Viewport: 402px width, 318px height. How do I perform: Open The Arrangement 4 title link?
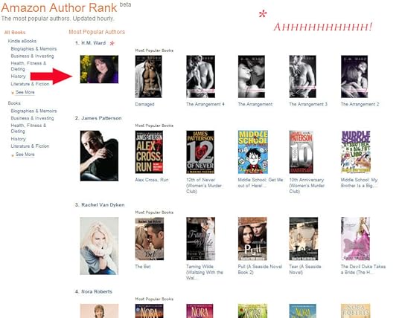(x=205, y=104)
